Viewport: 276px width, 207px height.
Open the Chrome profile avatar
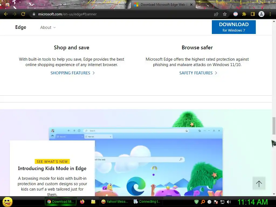click(261, 14)
